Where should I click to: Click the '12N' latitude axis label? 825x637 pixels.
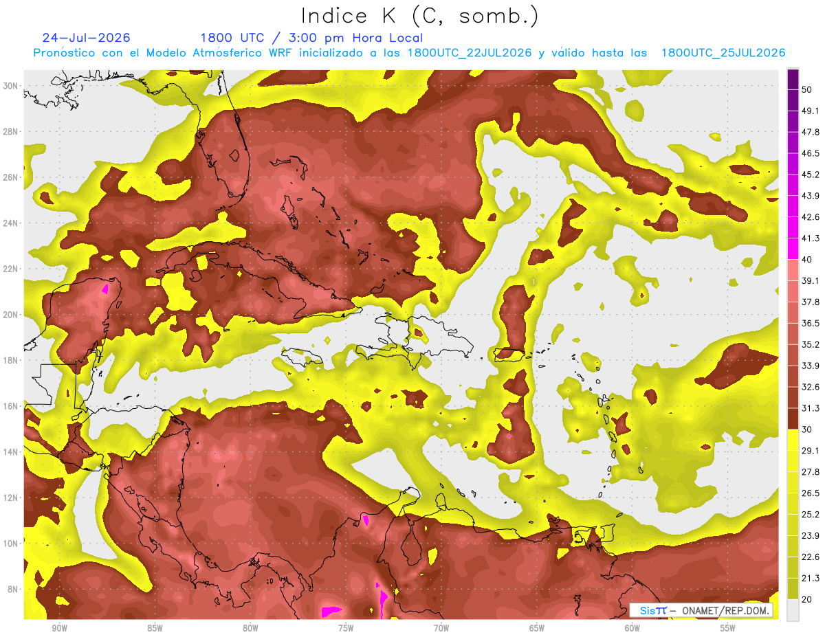tap(10, 498)
